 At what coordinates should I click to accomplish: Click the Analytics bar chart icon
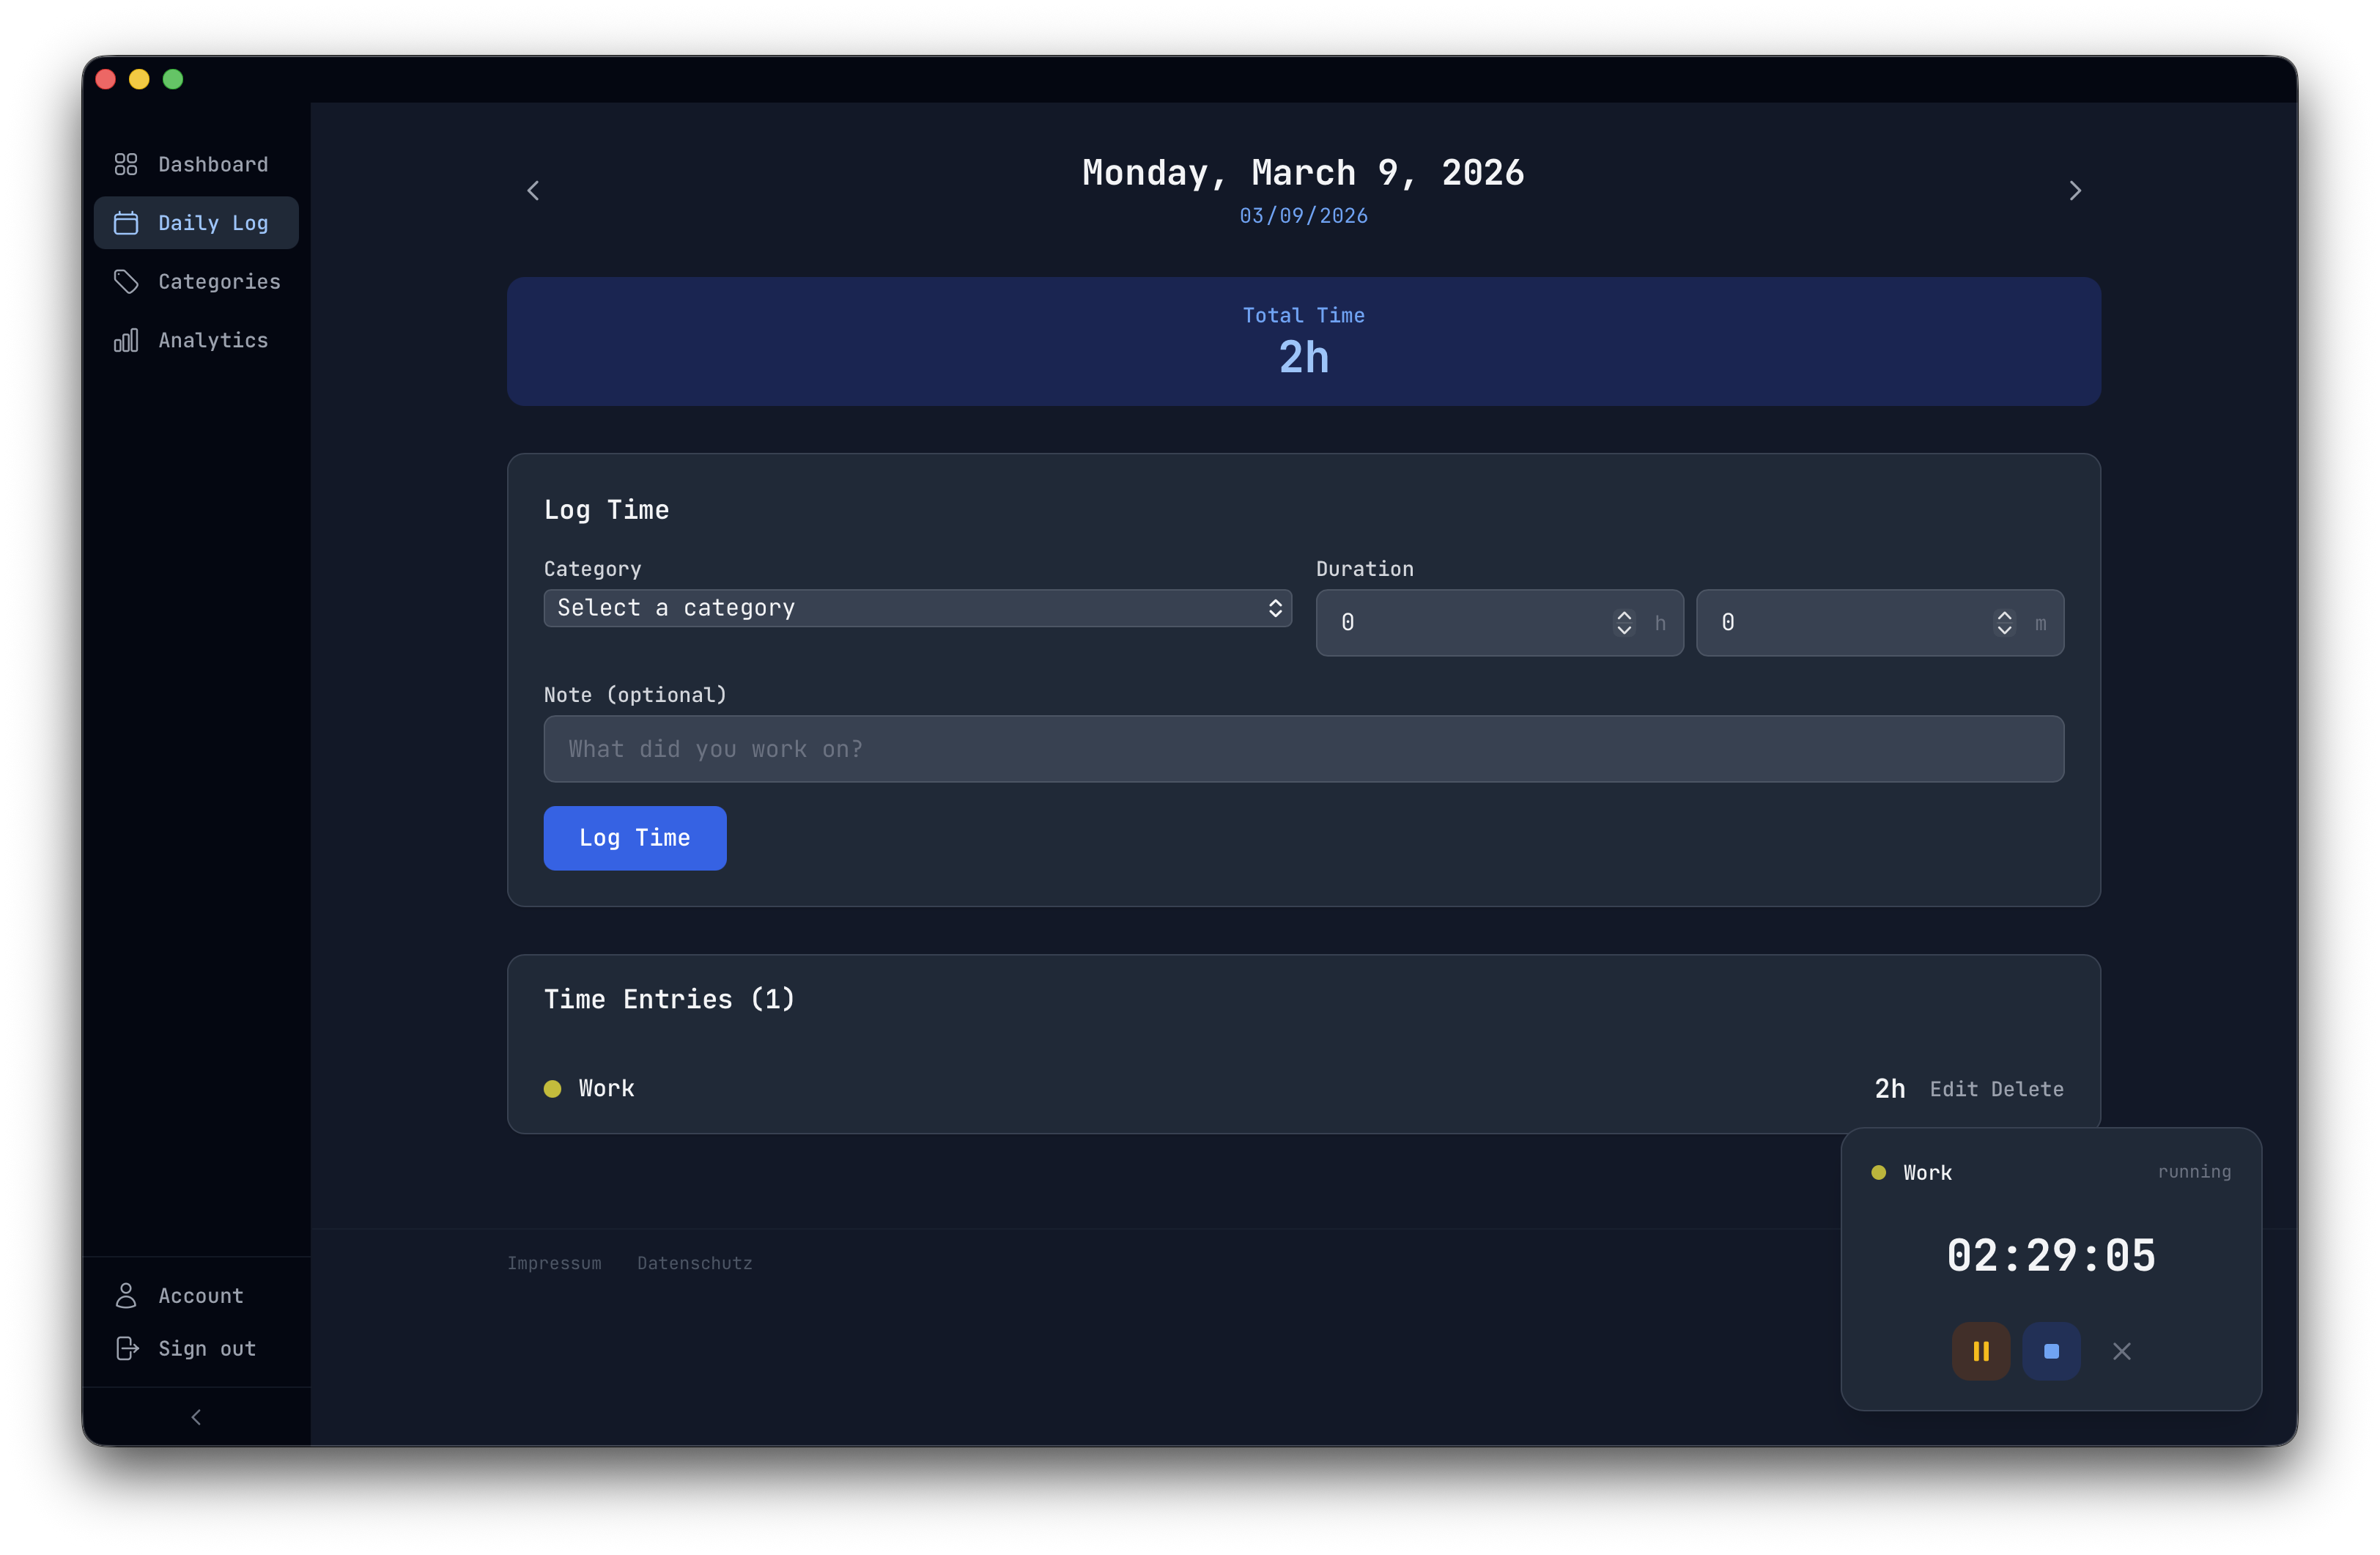coord(126,341)
